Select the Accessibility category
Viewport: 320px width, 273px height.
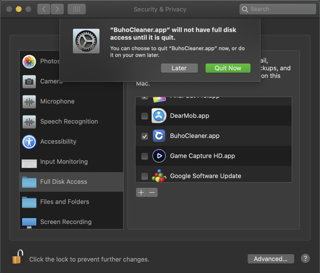[72, 142]
